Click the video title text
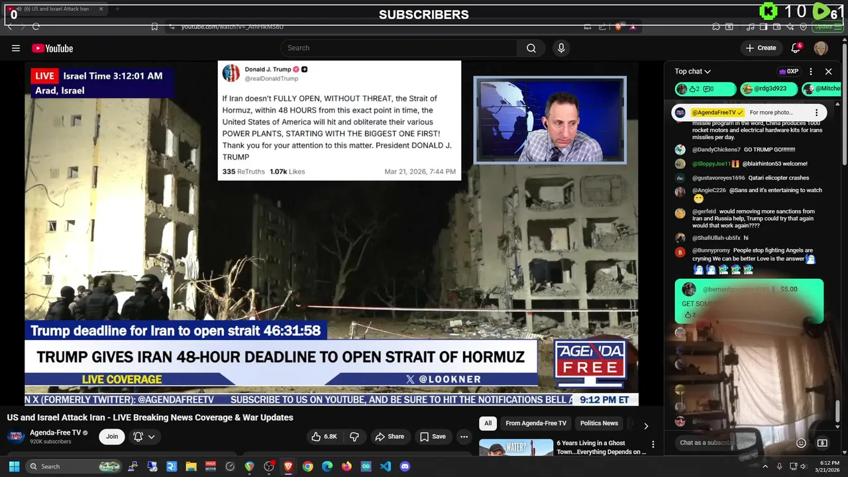 pos(150,417)
